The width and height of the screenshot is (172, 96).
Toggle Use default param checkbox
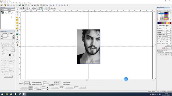tap(158, 25)
